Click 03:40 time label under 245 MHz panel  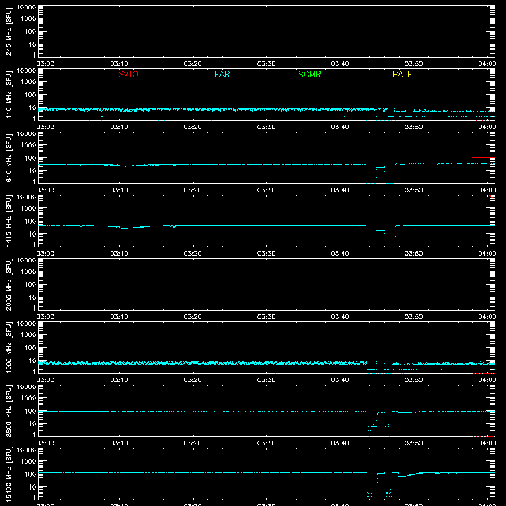(x=340, y=64)
